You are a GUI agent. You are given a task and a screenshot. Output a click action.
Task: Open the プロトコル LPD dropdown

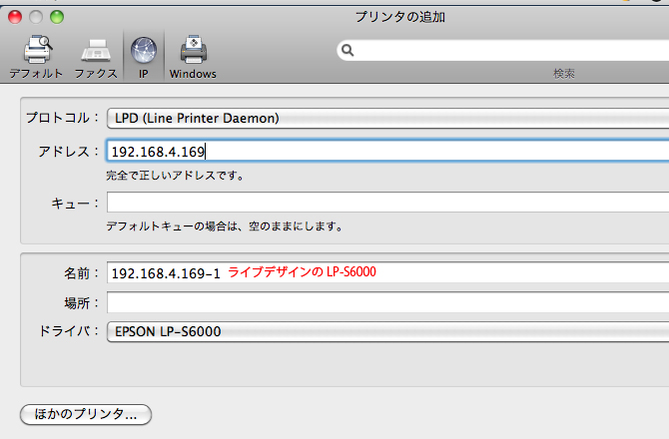coord(387,118)
